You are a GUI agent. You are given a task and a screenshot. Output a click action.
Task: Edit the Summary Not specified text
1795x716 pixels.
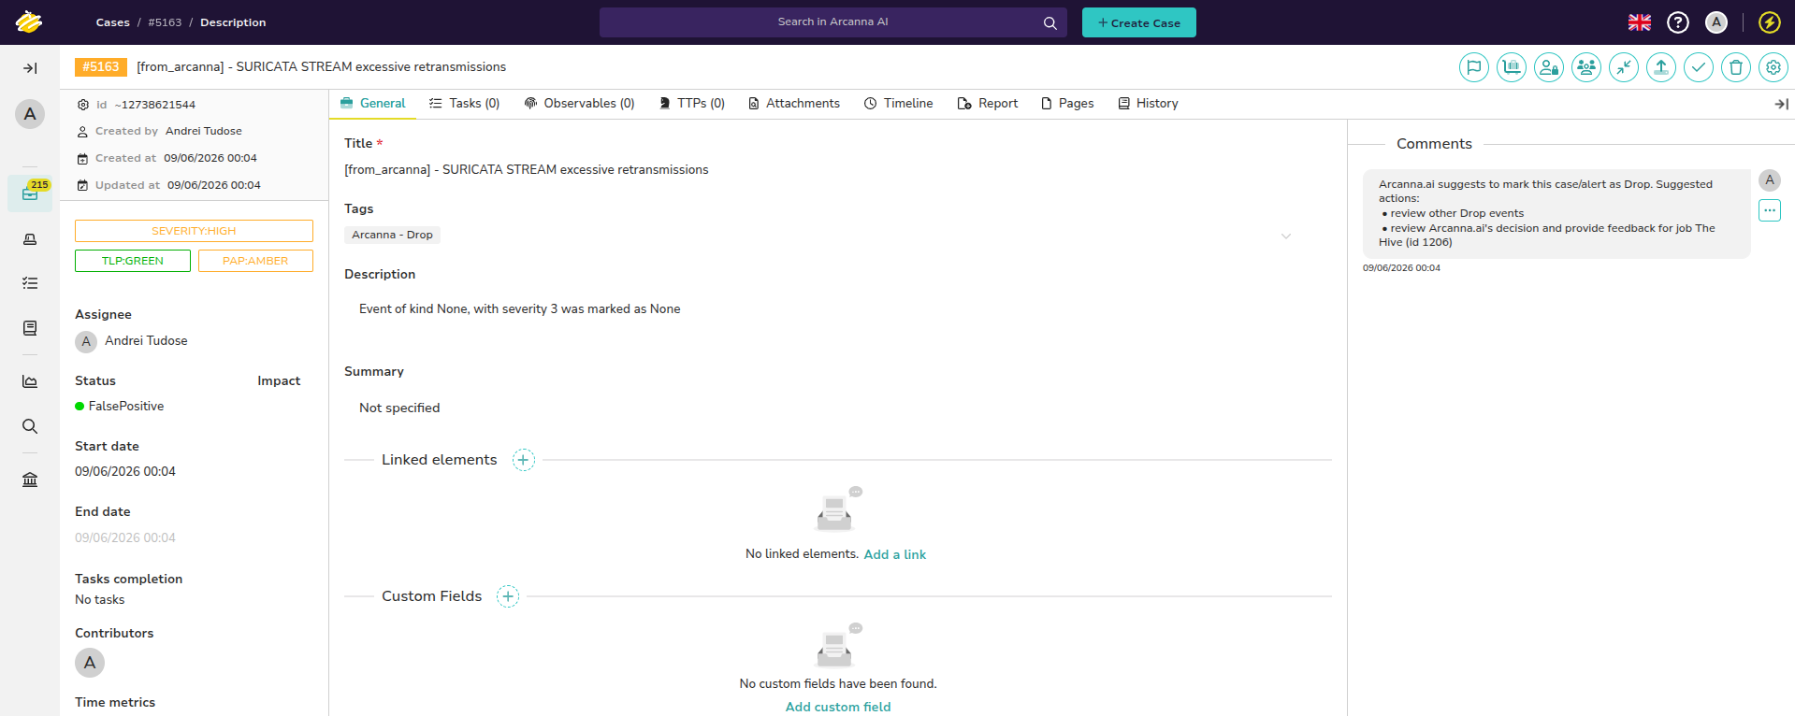pos(399,408)
